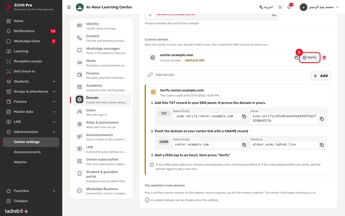Open Contact settings tab
This screenshot has width=345, height=216.
[x=102, y=38]
